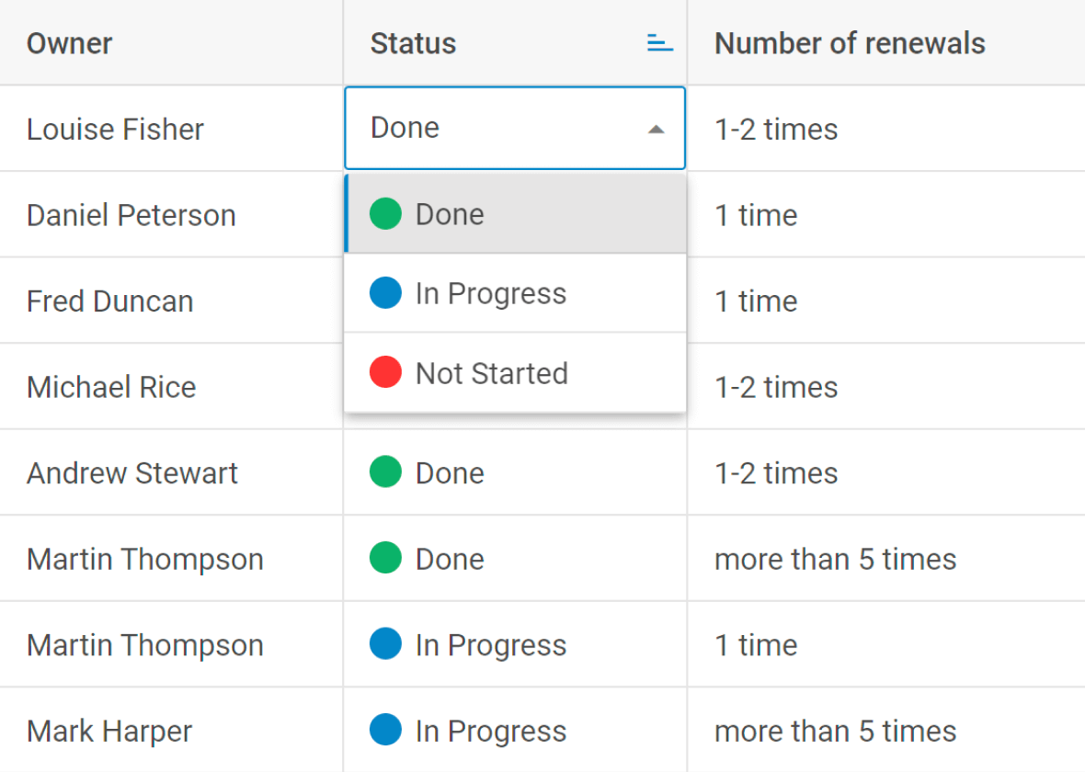Screen dimensions: 1085x772
Task: Pick Not Started from dropdown list
Action: (516, 373)
